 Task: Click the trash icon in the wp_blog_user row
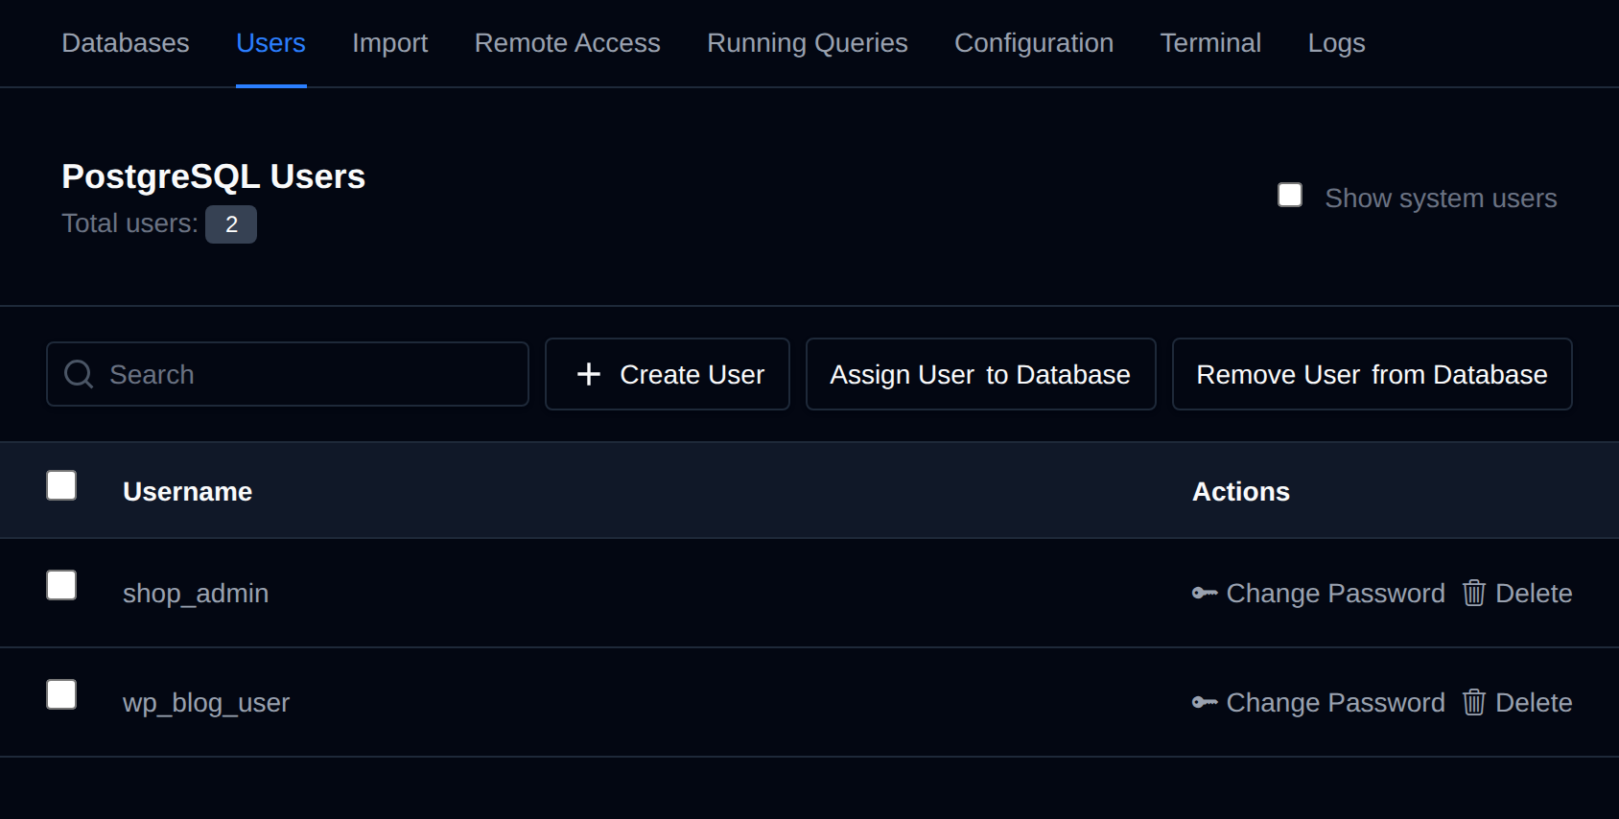[1474, 702]
